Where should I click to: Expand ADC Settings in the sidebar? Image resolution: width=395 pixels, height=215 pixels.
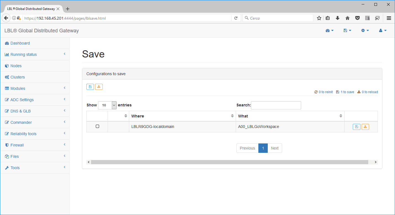point(35,100)
